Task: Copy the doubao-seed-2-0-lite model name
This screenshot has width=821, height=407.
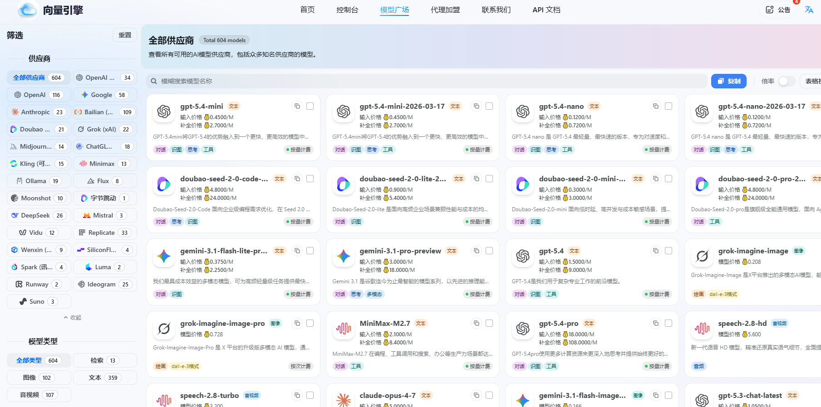Action: [x=477, y=179]
